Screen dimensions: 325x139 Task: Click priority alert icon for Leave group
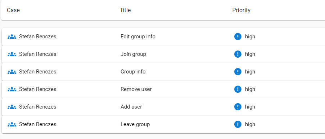238,125
